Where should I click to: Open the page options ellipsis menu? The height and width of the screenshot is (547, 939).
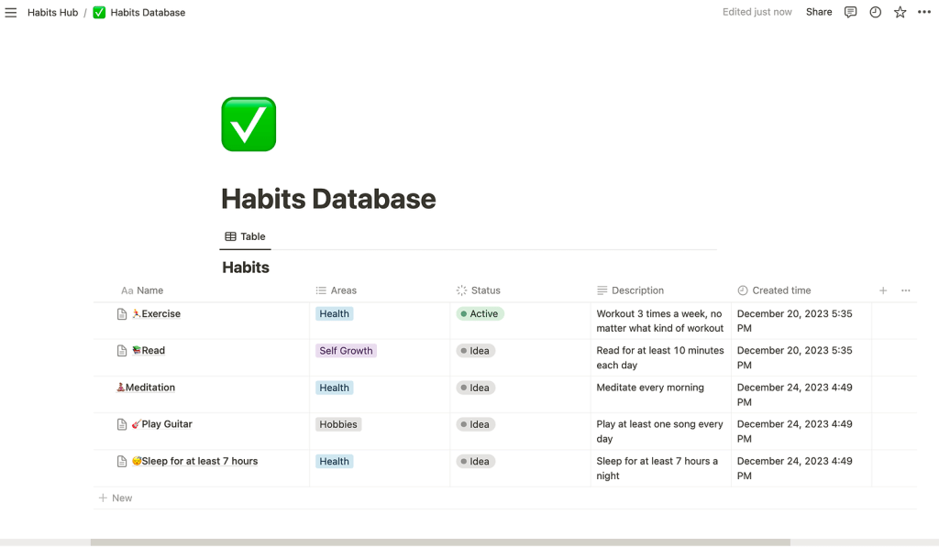tap(923, 12)
